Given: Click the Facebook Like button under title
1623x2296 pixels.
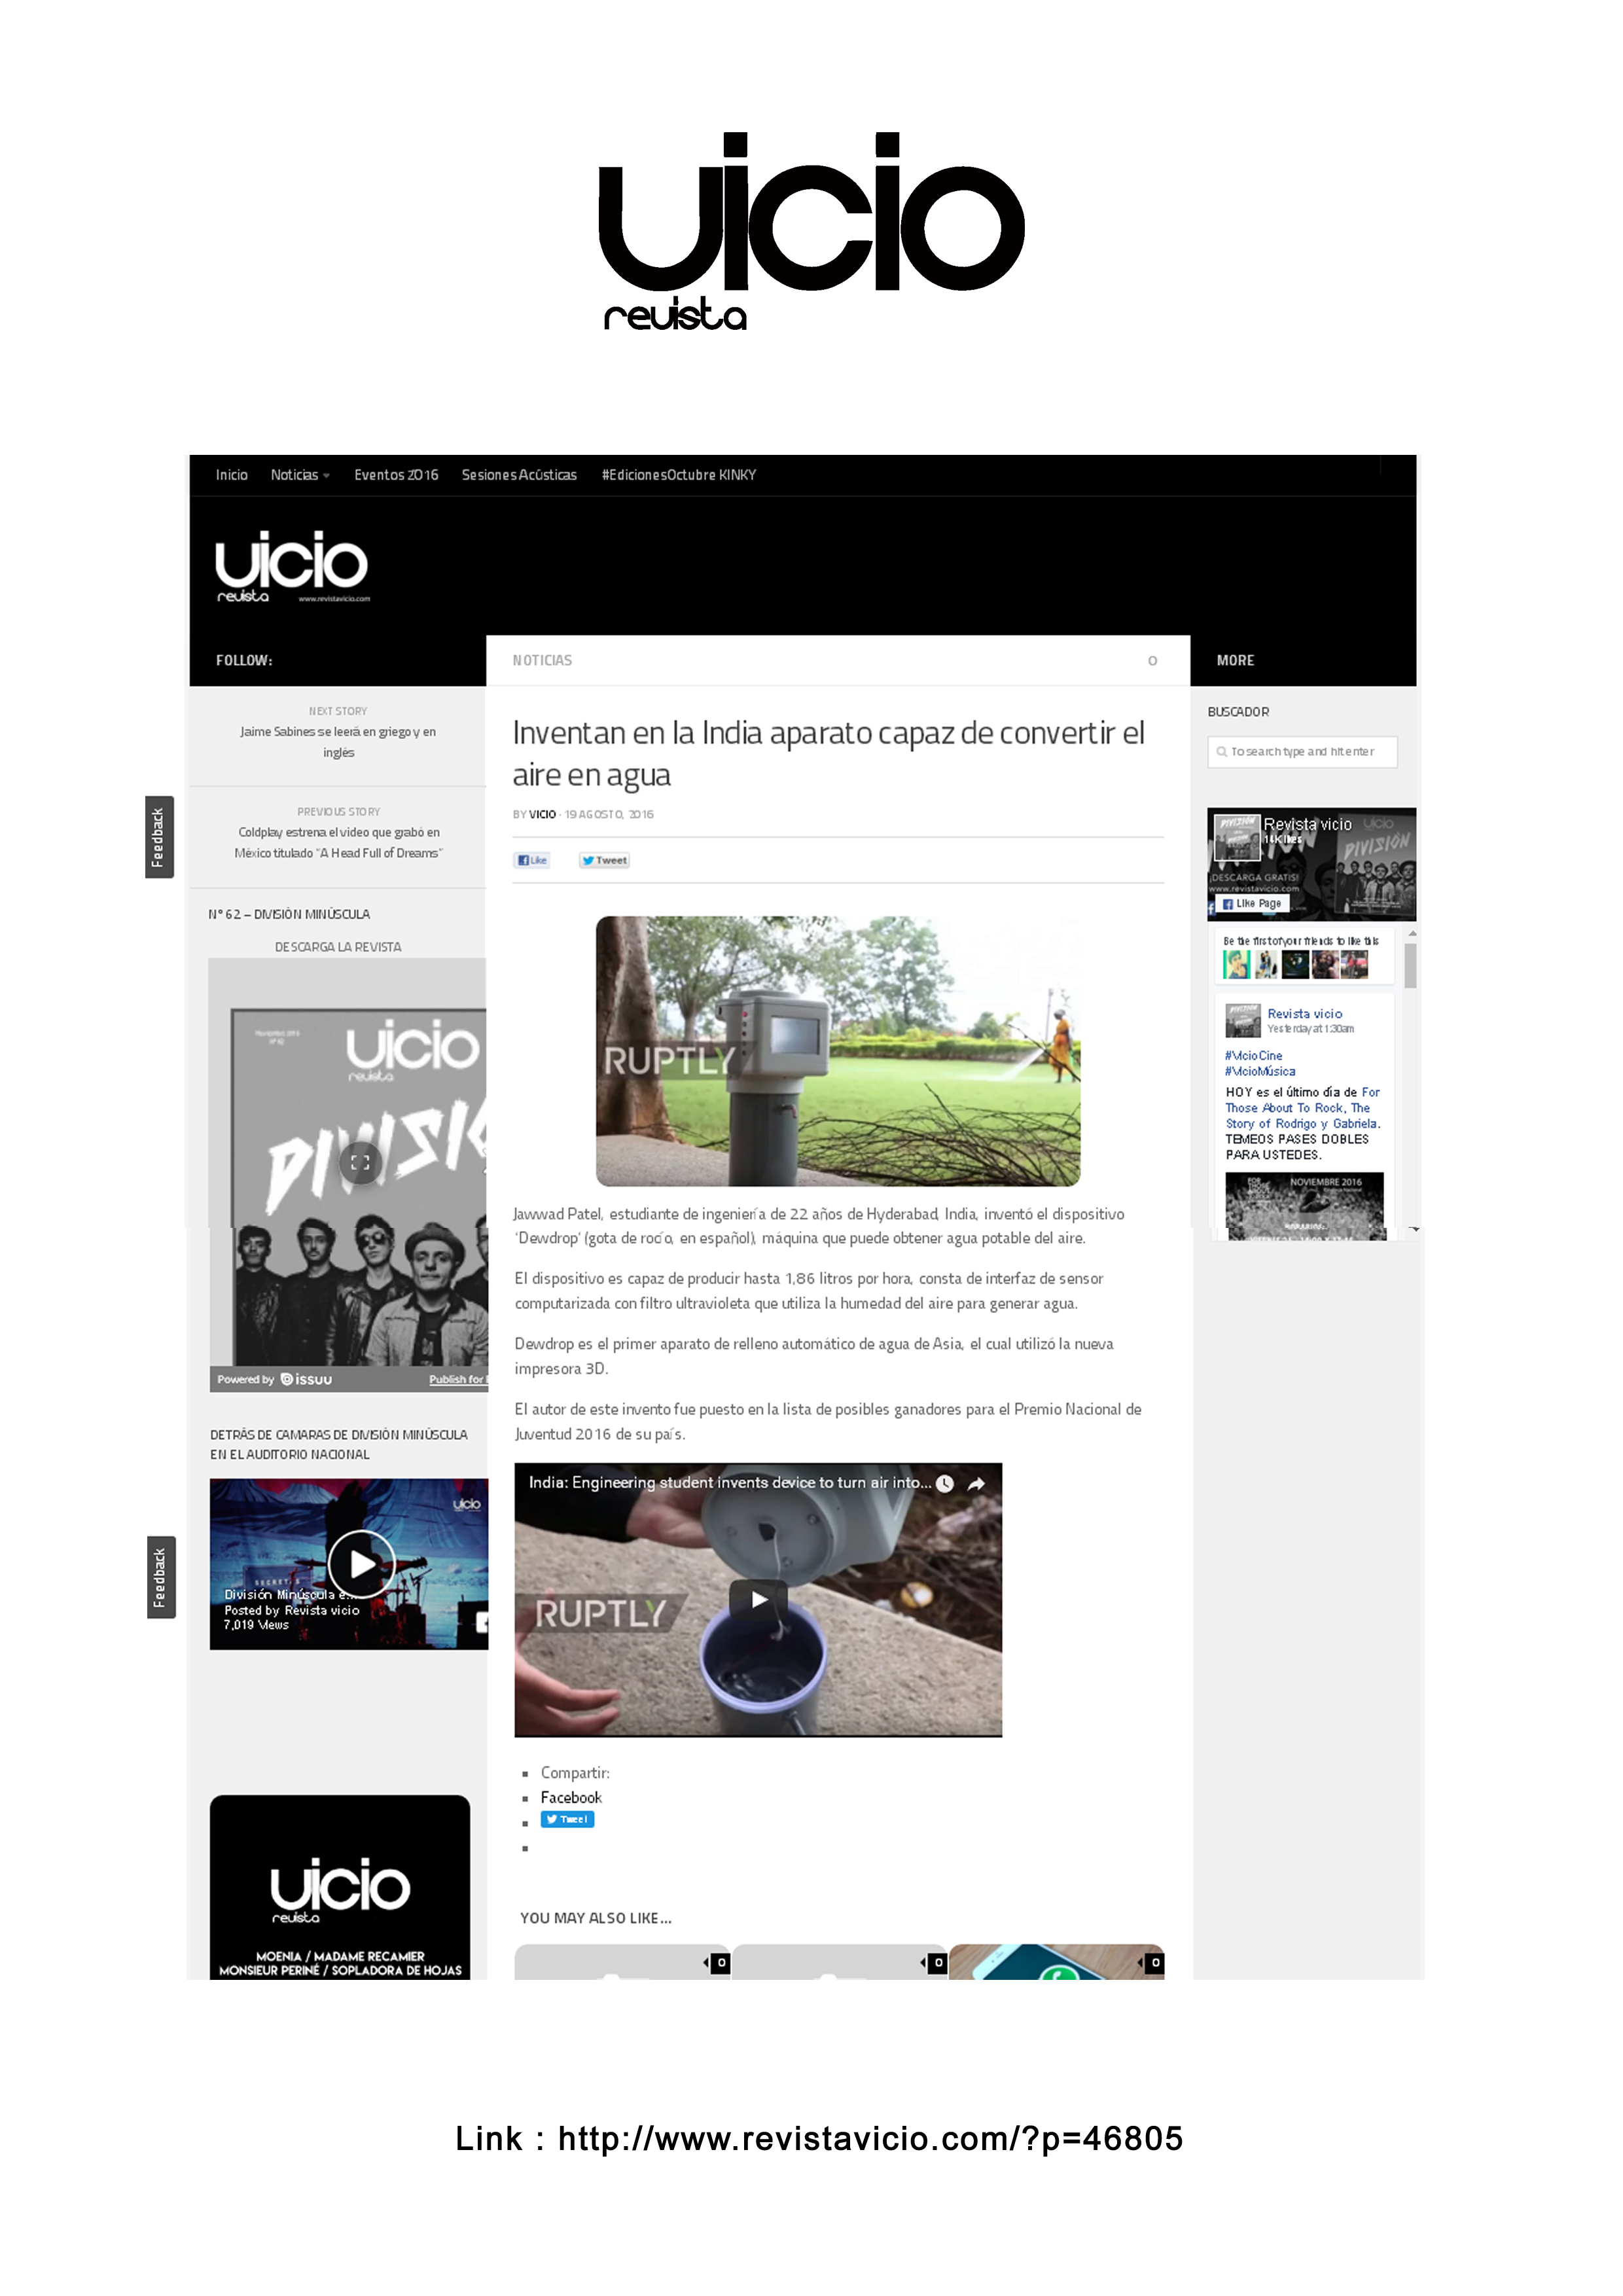Looking at the screenshot, I should [x=532, y=860].
